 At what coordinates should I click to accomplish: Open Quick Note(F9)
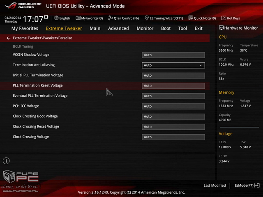(x=203, y=18)
